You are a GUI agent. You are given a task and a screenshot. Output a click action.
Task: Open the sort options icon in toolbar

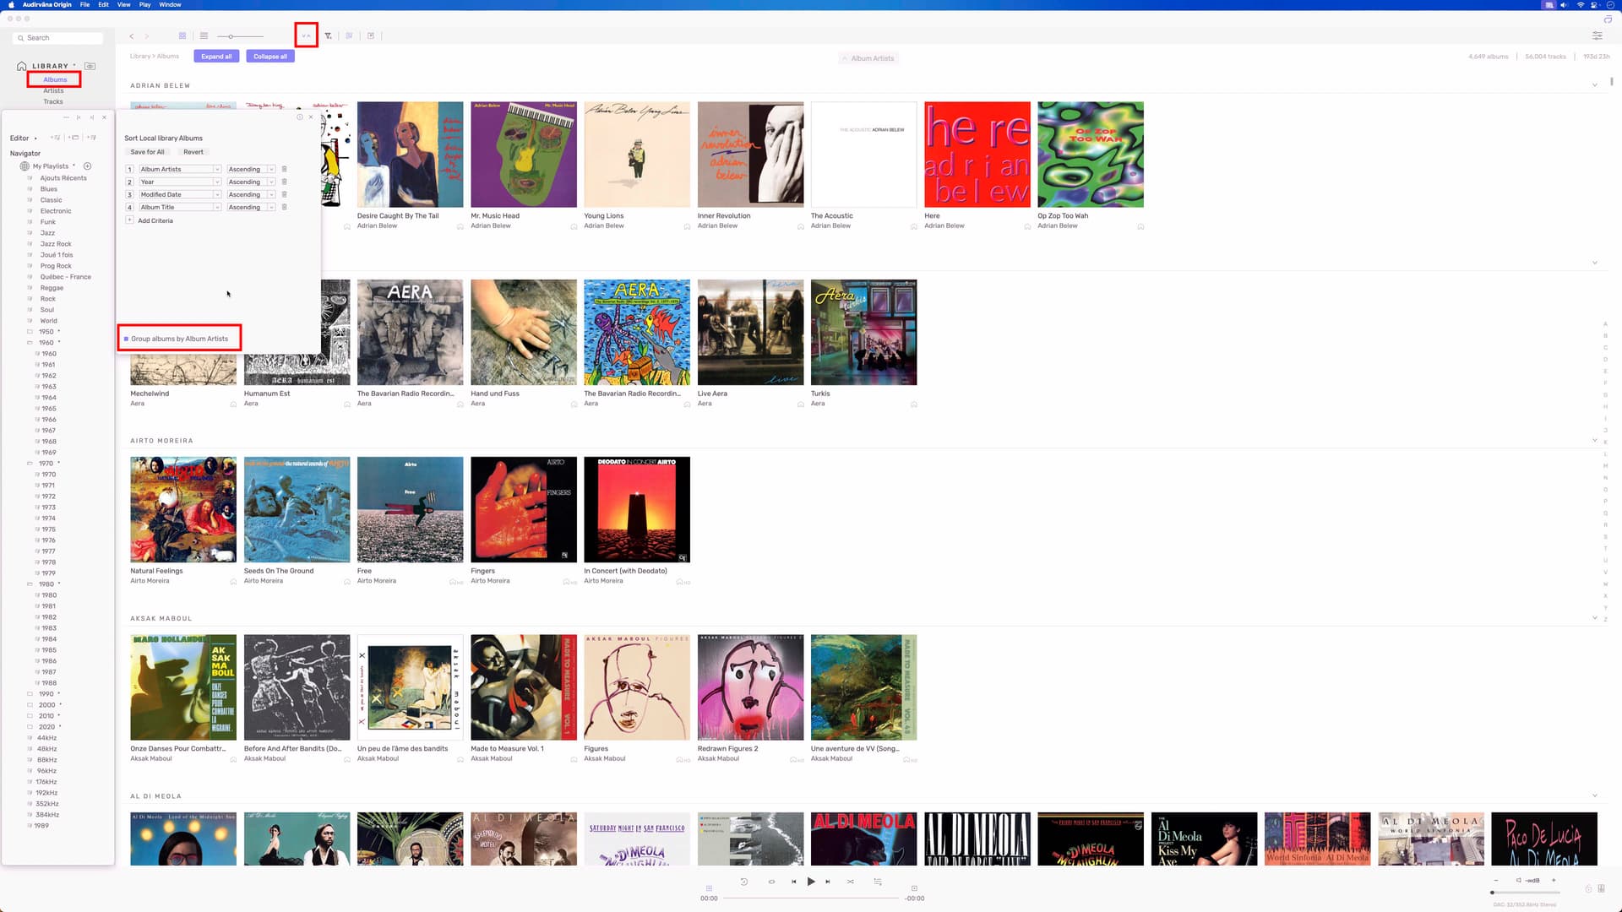pos(306,35)
